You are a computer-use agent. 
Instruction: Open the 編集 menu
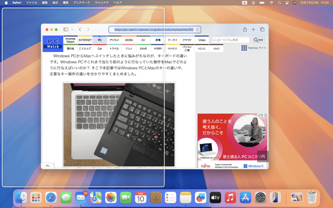coord(45,2)
